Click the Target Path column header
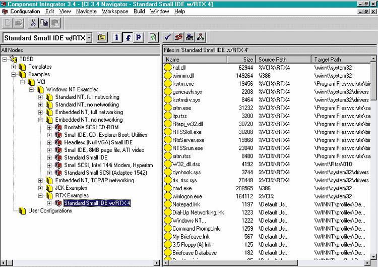The height and width of the screenshot is (267, 378). (x=341, y=60)
